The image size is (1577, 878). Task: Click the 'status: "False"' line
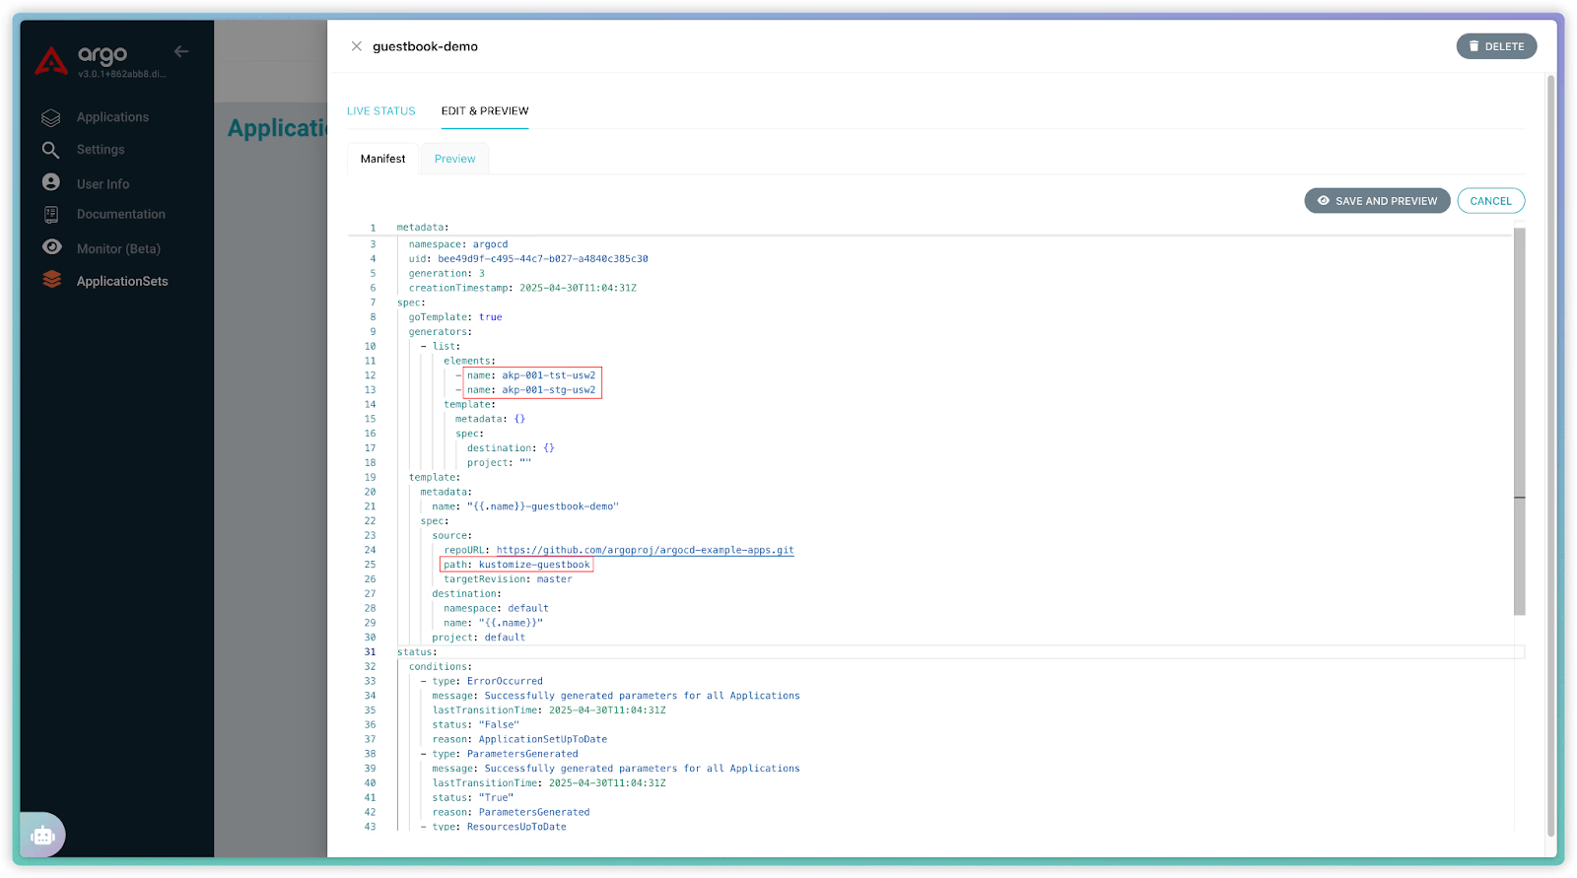coord(475,724)
